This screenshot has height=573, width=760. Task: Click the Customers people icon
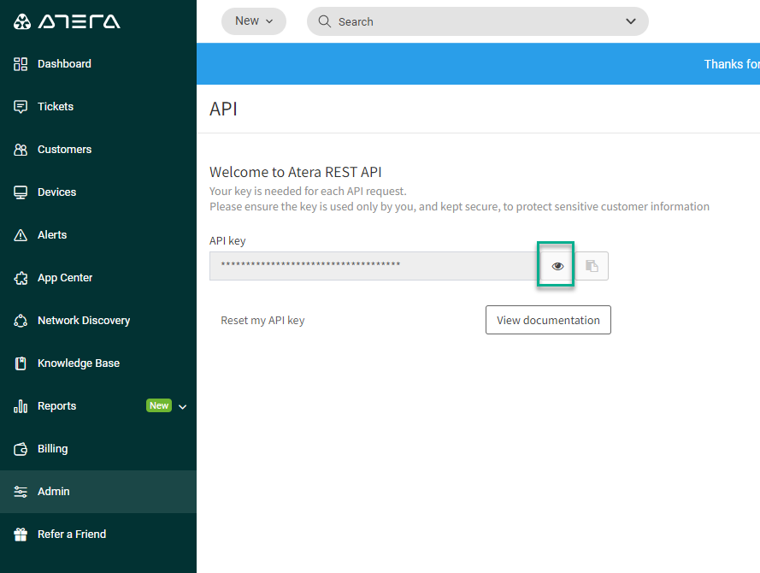(x=21, y=150)
